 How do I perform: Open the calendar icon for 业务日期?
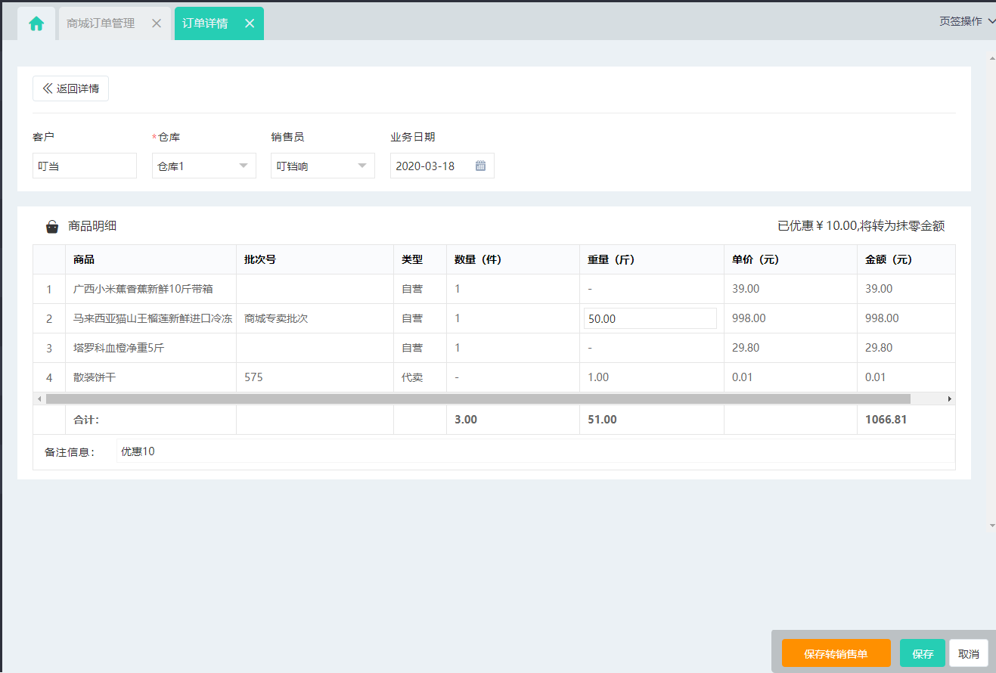[x=480, y=166]
